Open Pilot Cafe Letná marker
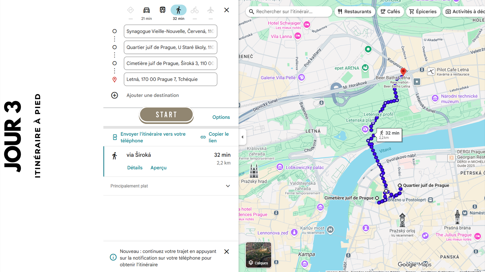The height and width of the screenshot is (272, 485). tap(431, 71)
